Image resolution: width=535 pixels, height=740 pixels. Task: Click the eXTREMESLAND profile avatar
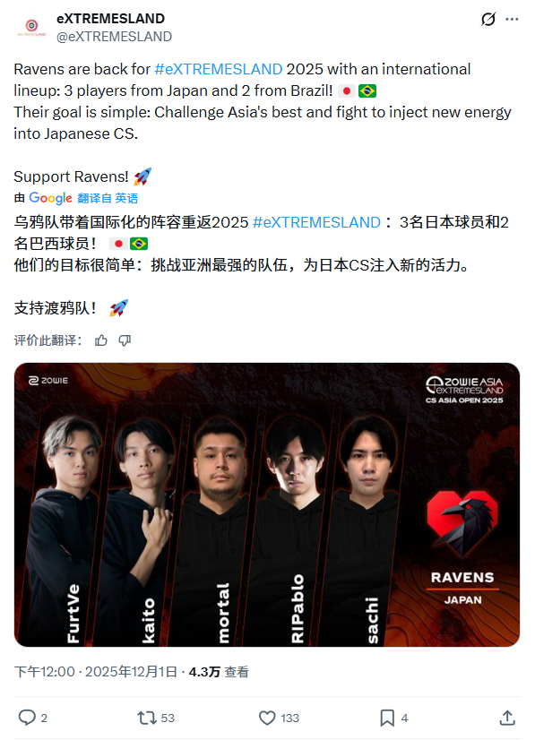(31, 28)
